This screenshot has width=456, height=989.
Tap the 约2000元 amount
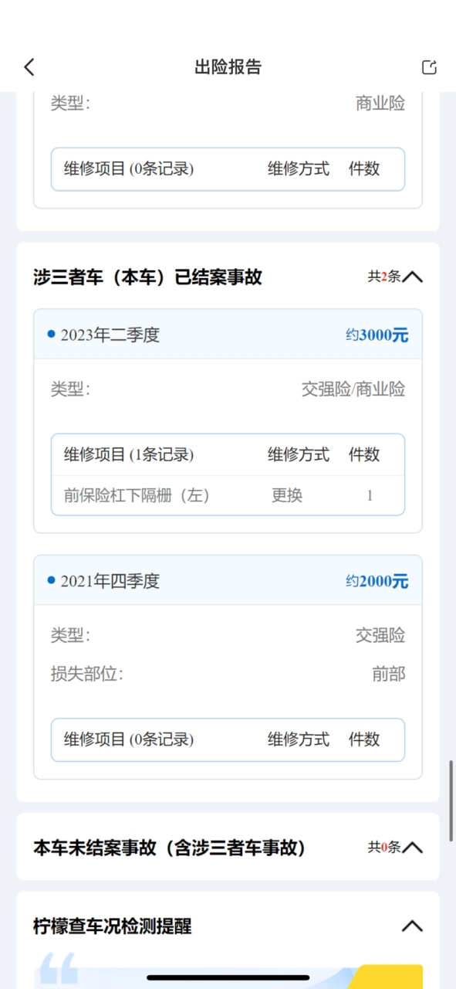tap(377, 581)
